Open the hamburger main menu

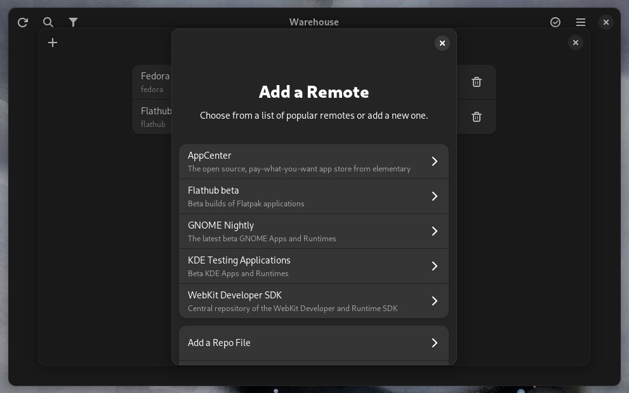click(x=581, y=22)
